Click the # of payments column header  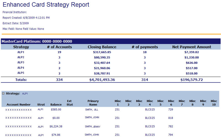pos(145,47)
